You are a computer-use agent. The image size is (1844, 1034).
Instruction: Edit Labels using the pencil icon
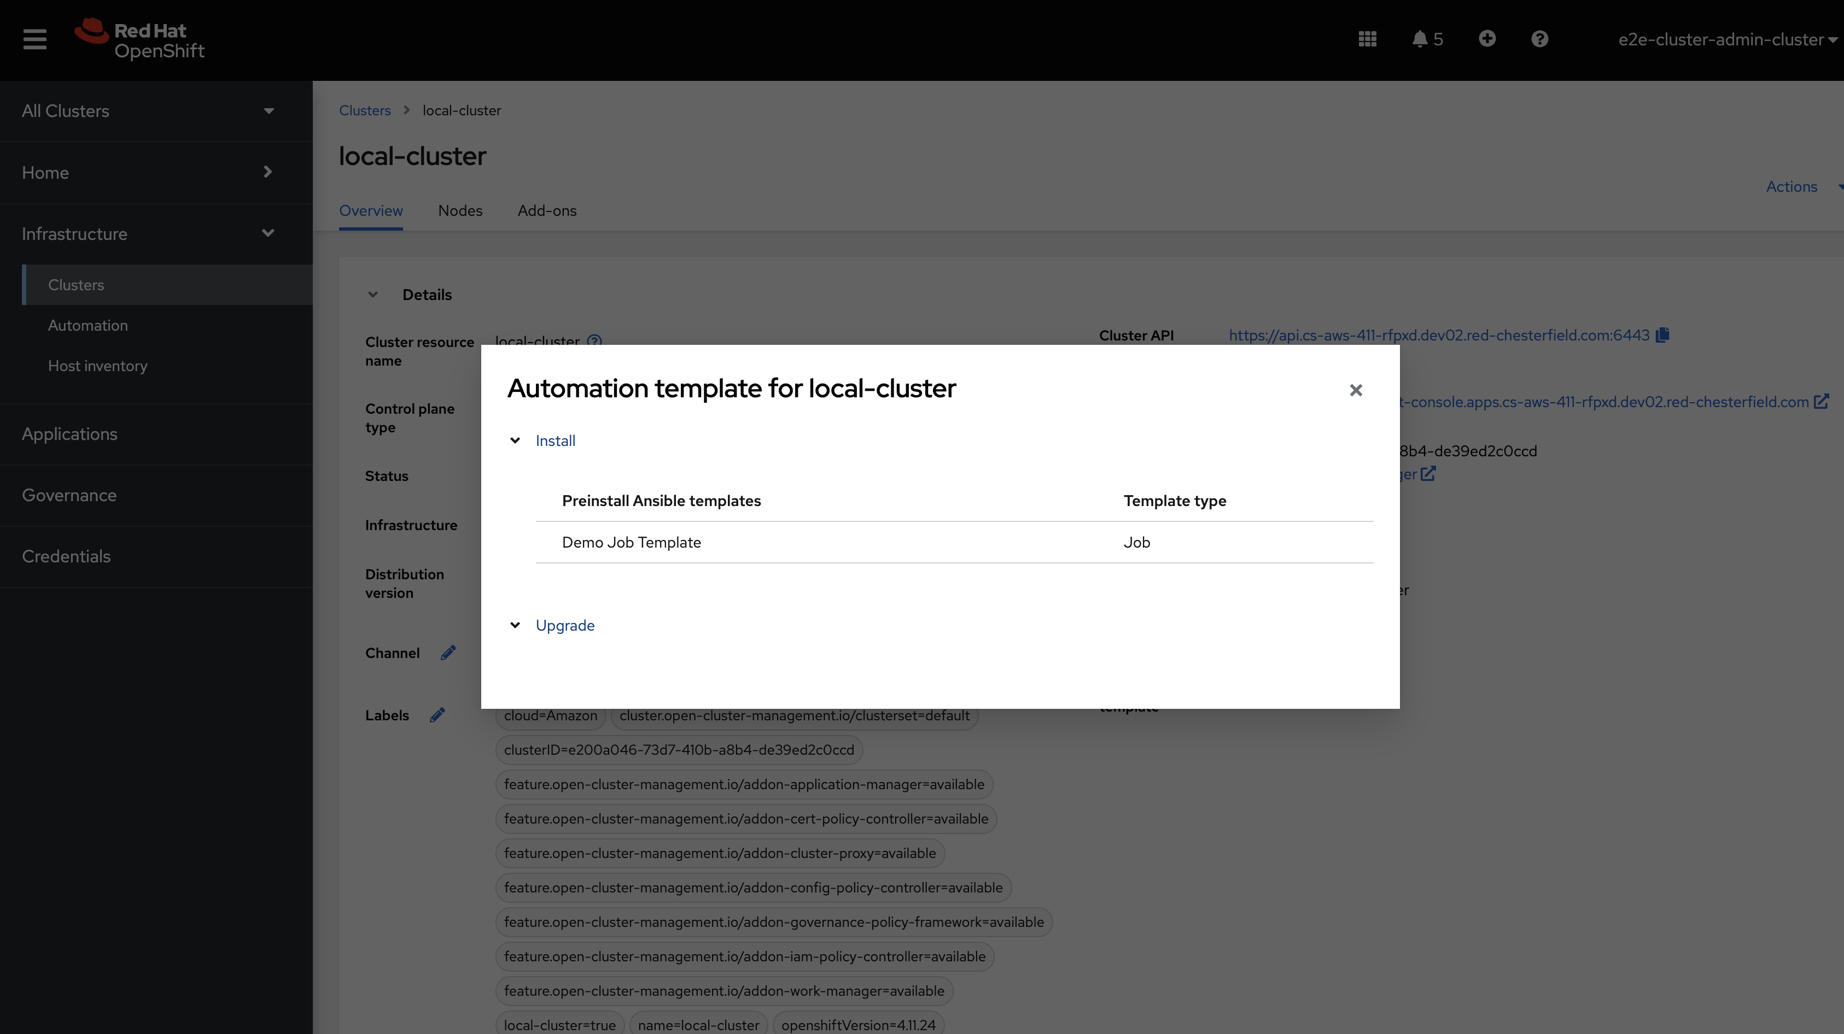point(437,715)
